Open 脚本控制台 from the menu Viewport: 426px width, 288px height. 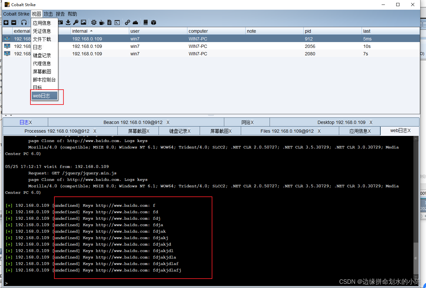coord(44,80)
